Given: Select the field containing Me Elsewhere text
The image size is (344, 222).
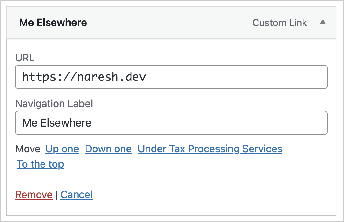Looking at the screenshot, I should (171, 123).
